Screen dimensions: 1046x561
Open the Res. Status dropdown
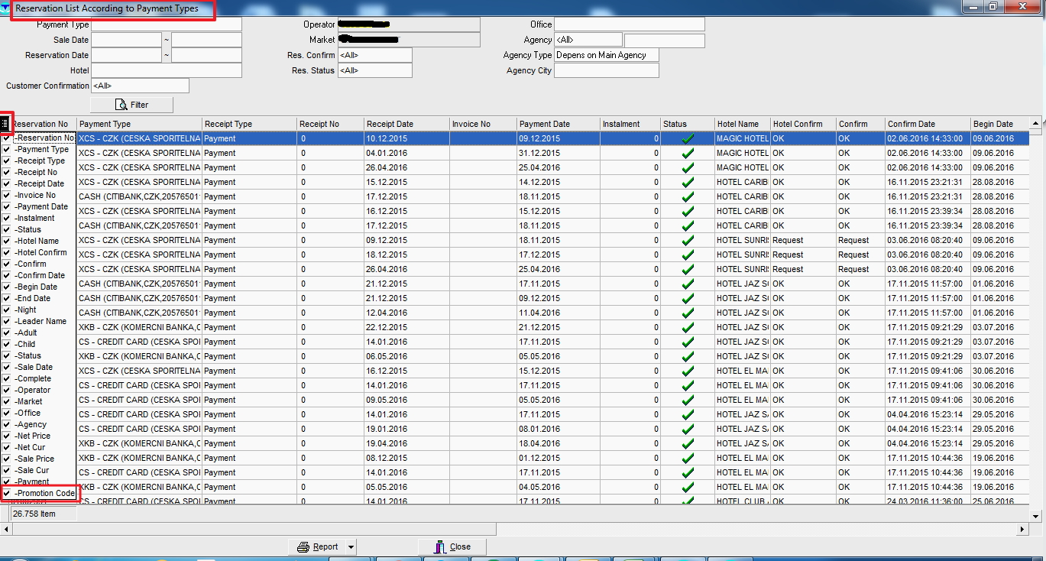point(374,70)
